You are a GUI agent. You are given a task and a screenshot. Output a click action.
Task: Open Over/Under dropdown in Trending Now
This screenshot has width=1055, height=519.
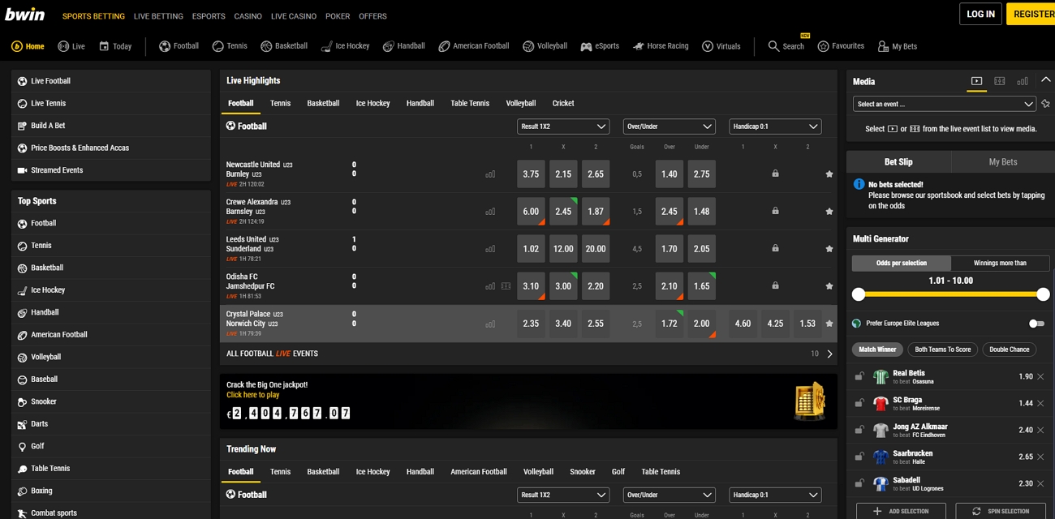click(669, 495)
